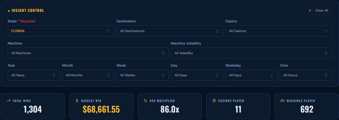The height and width of the screenshot is (120, 339).
Task: Click the Casino label
Action: tap(231, 21)
